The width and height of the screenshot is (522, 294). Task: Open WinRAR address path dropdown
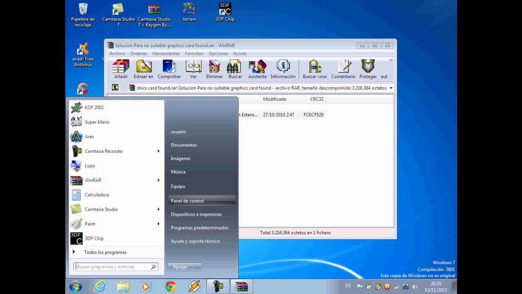pyautogui.click(x=391, y=88)
